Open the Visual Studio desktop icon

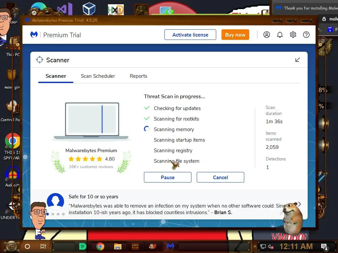pyautogui.click(x=65, y=9)
